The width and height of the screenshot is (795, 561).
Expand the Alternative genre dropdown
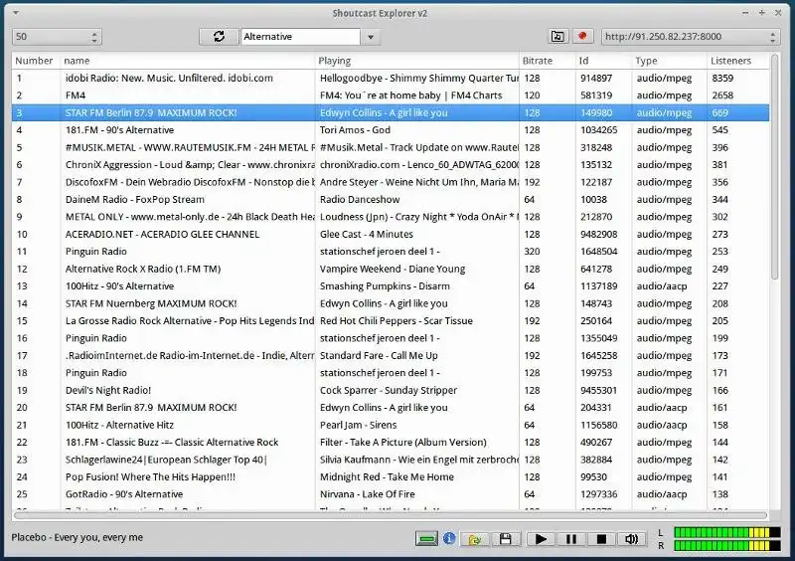click(371, 37)
